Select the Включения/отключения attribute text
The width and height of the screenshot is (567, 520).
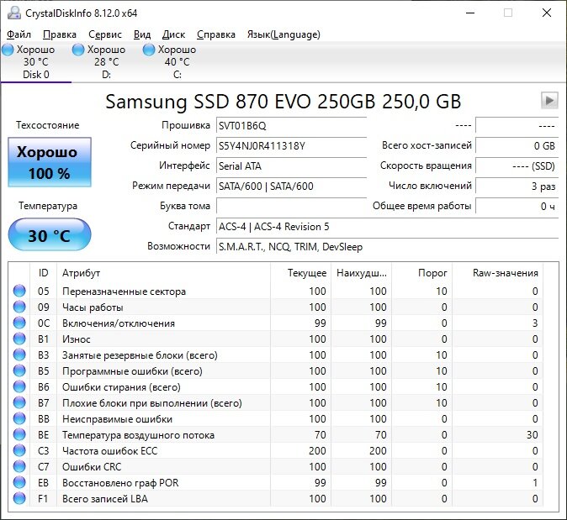[119, 323]
